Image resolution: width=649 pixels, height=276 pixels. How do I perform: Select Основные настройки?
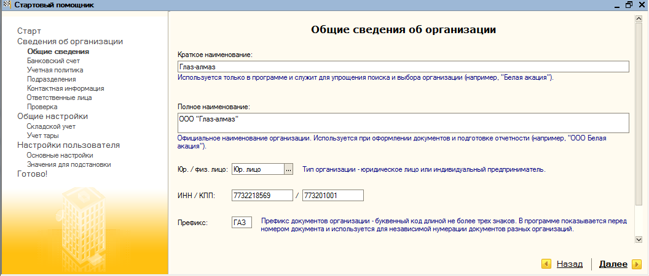coord(60,155)
